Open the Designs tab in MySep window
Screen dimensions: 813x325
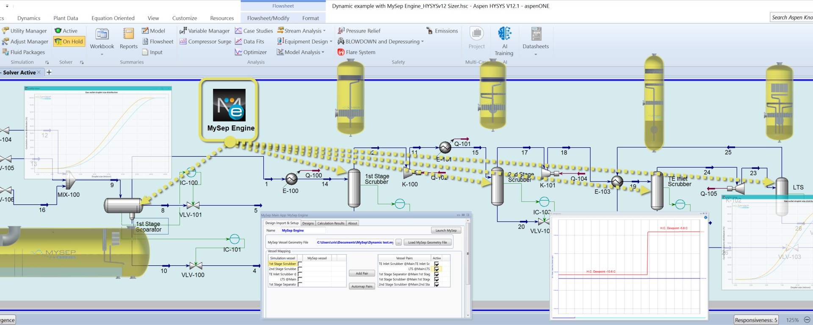[x=308, y=223]
